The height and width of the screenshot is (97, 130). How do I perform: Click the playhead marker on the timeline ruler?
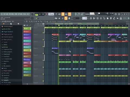pos(59,26)
